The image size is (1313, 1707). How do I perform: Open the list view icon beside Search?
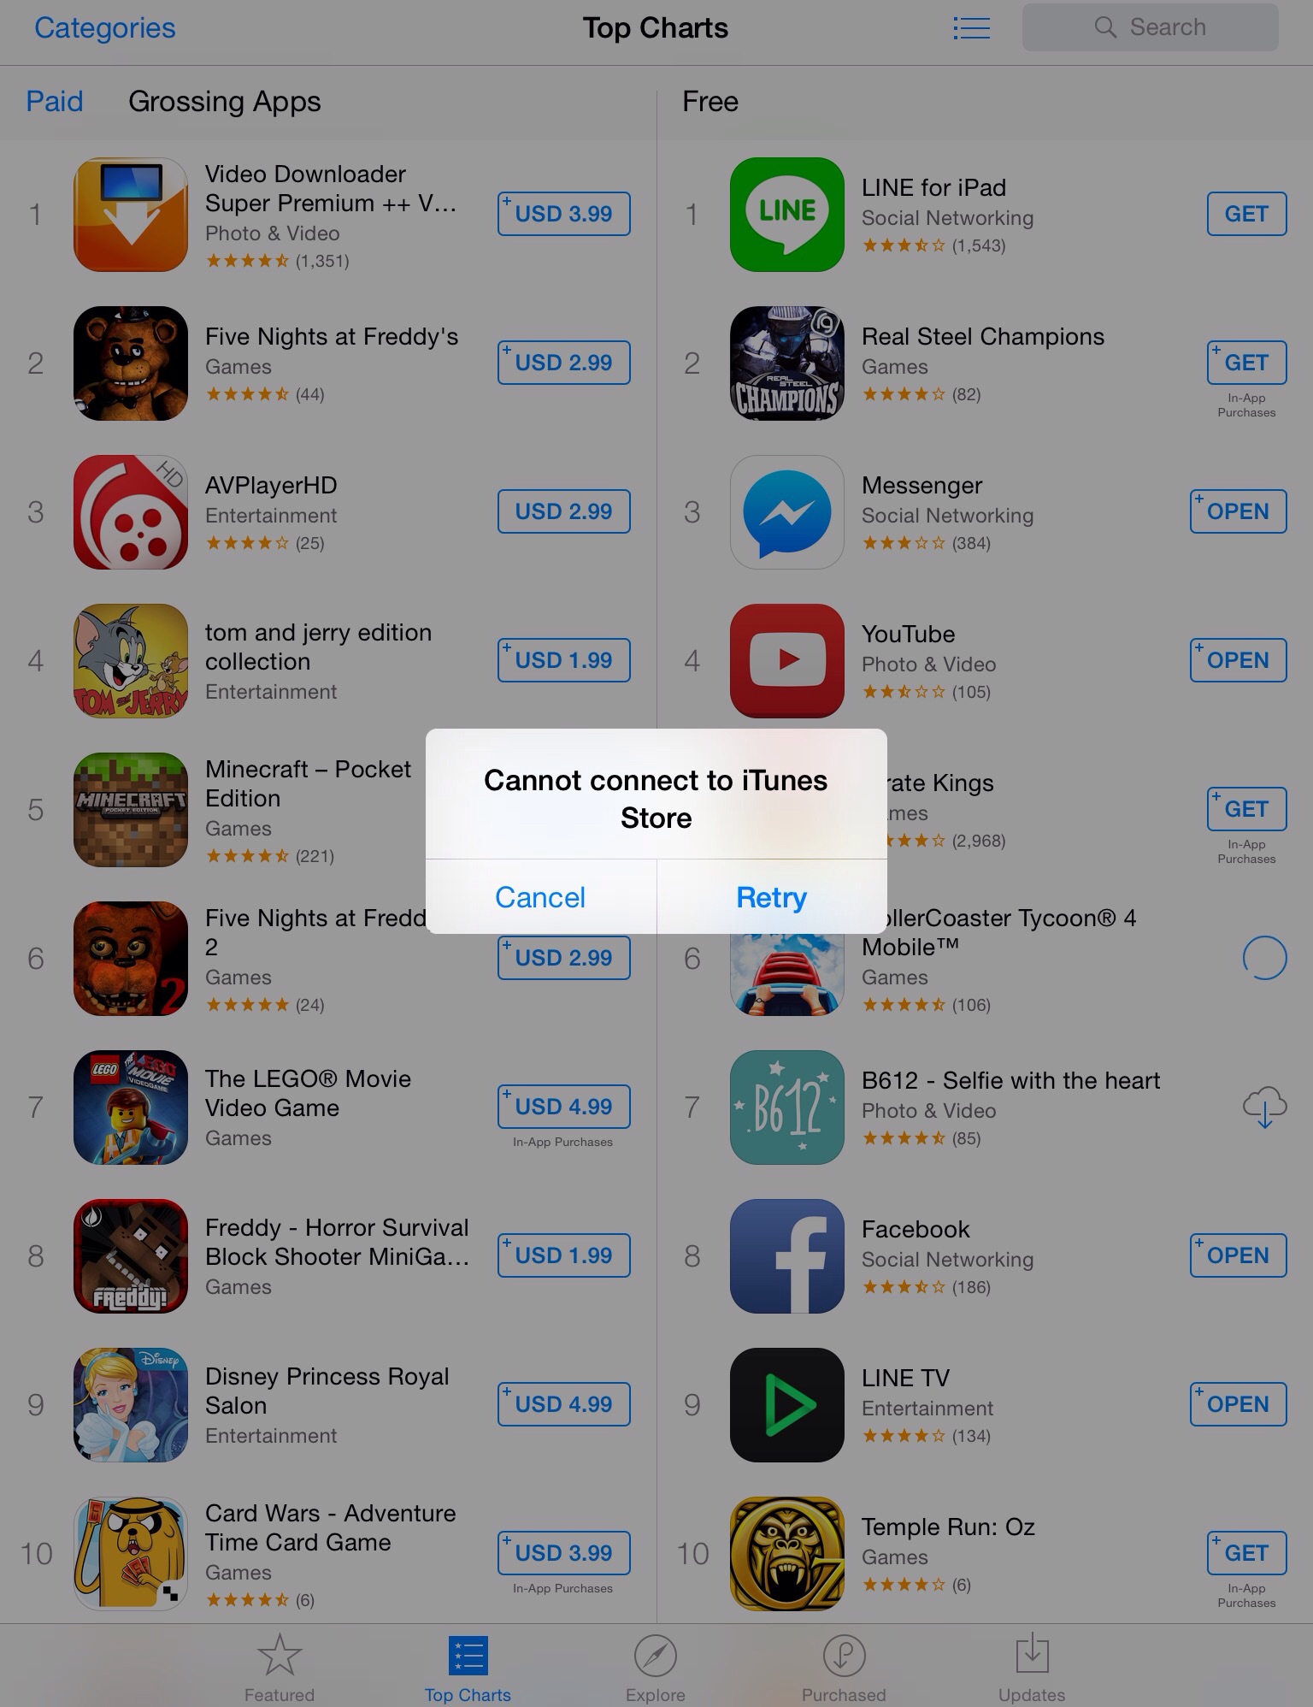[971, 28]
